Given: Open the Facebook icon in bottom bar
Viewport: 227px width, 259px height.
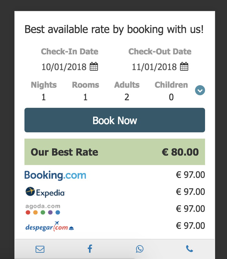Looking at the screenshot, I should 90,249.
